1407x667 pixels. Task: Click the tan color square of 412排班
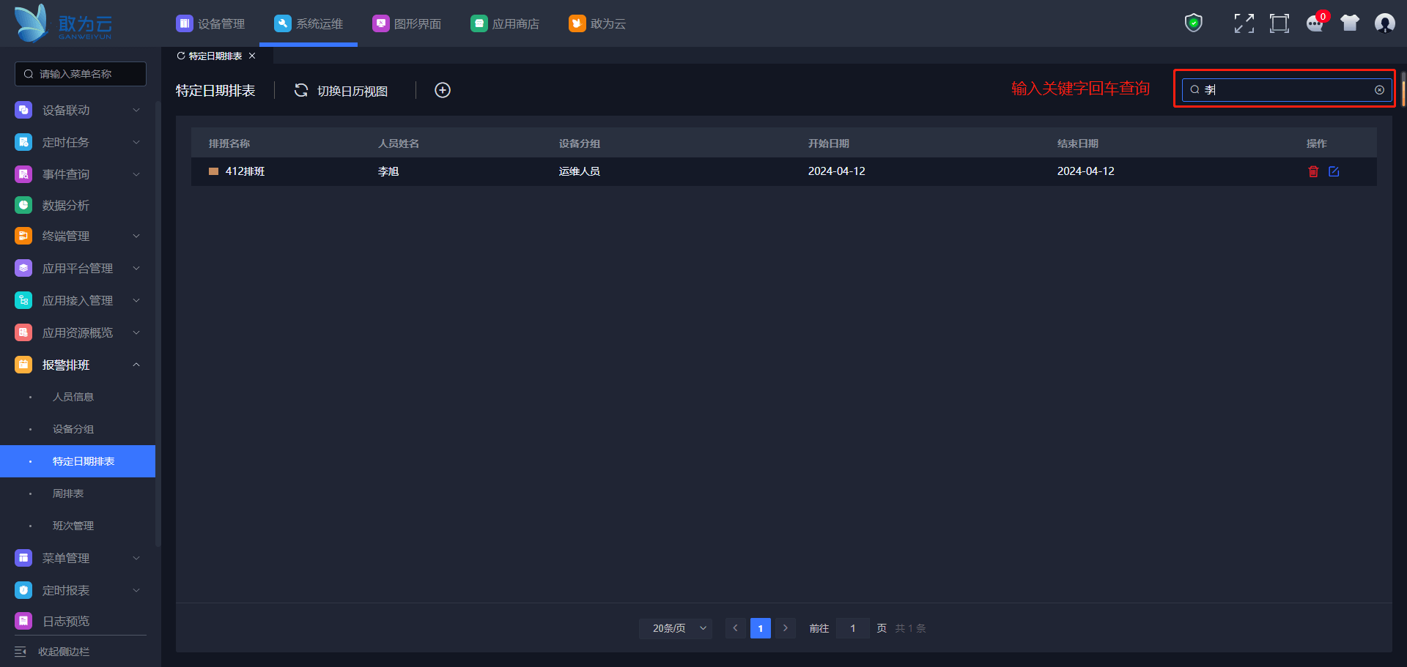point(214,171)
